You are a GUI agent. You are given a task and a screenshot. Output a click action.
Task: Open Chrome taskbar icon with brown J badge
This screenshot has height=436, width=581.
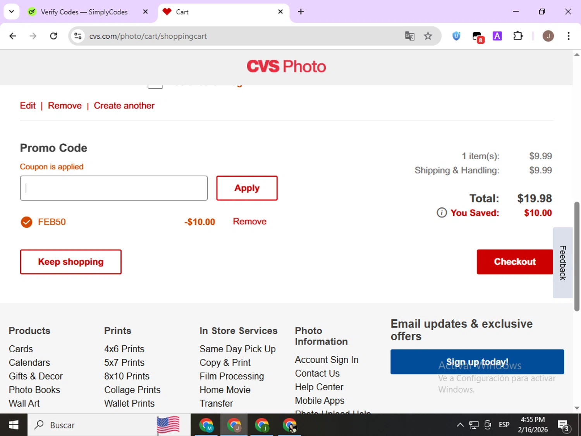click(234, 425)
